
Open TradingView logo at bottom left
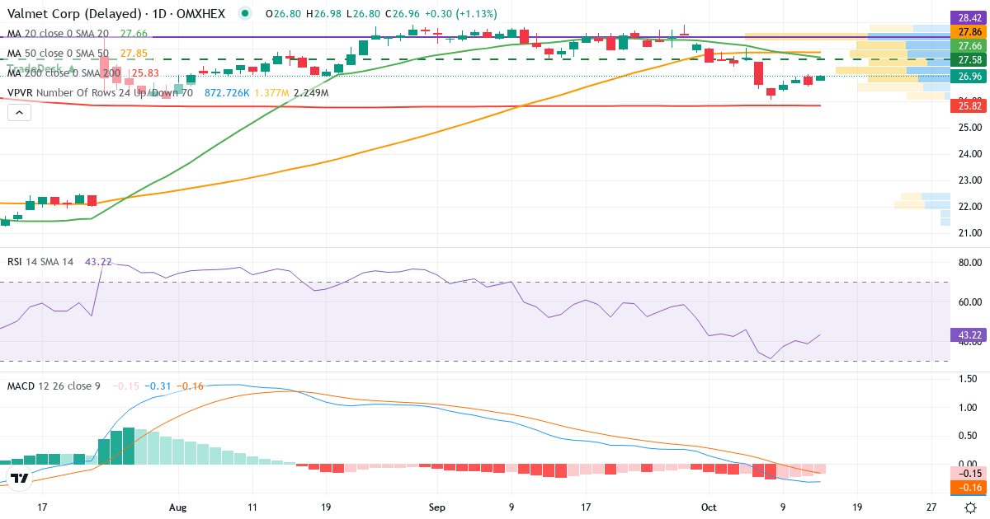pos(20,477)
